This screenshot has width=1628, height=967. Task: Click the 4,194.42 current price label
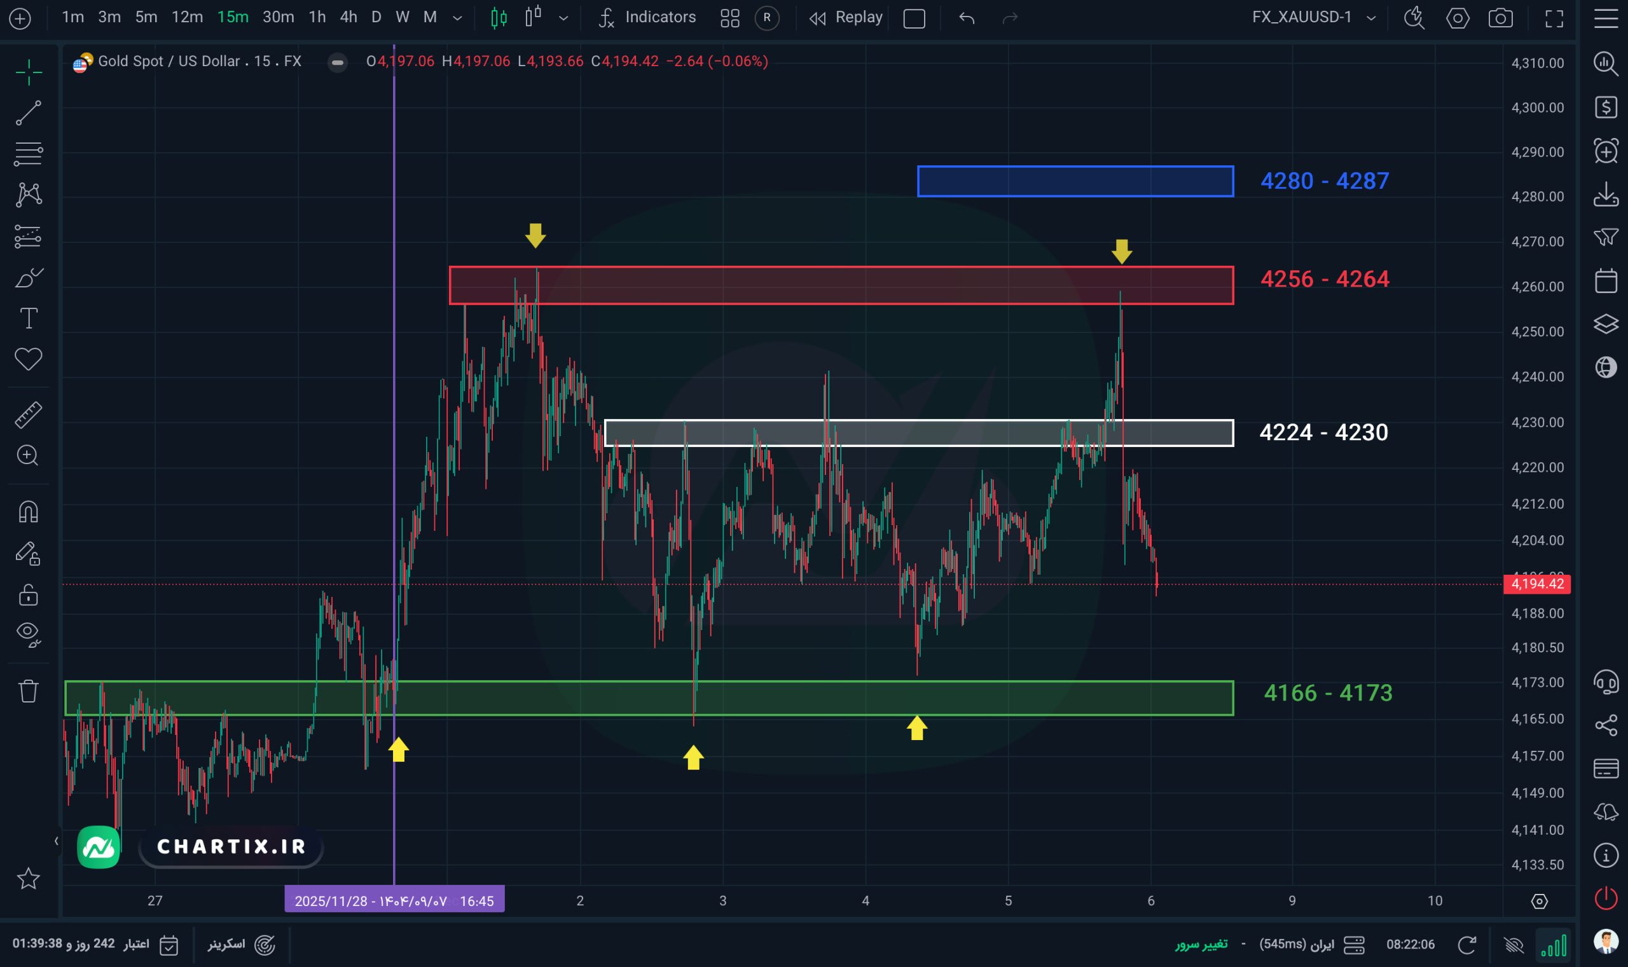(1536, 584)
